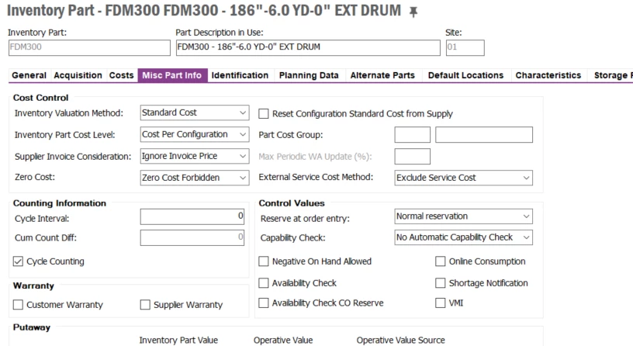Viewport: 633px width, 346px height.
Task: Check Reset Configuration Standard Cost from Supply
Action: tap(265, 113)
